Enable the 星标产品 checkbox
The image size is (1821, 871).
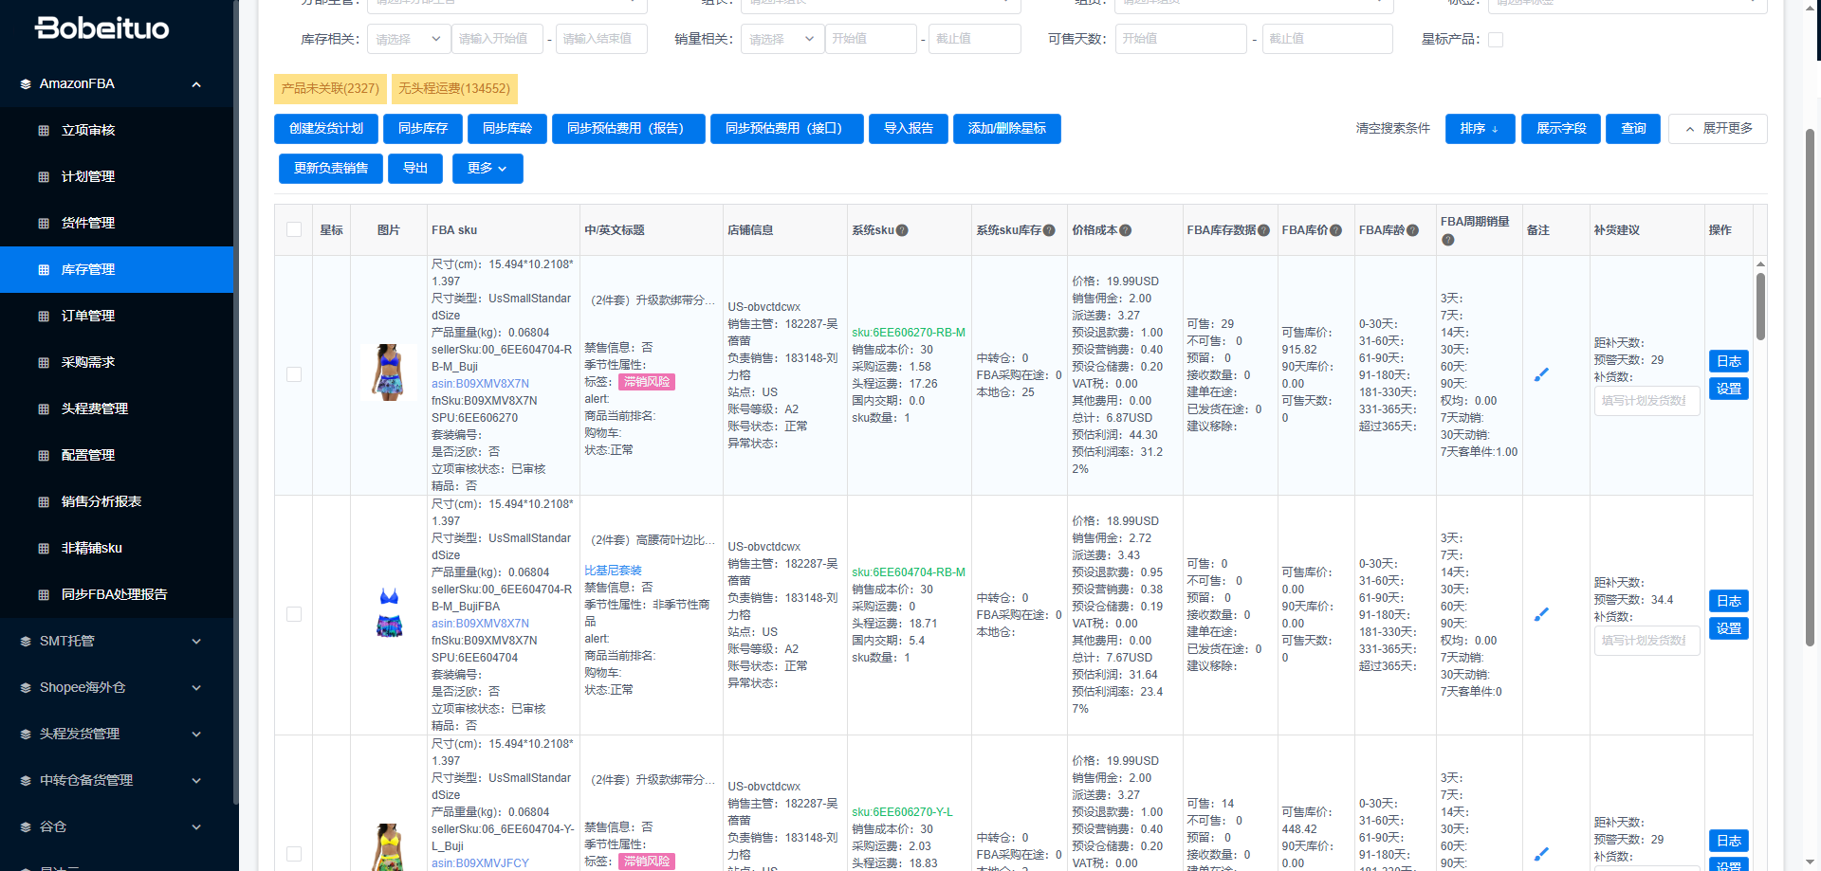[x=1496, y=40]
